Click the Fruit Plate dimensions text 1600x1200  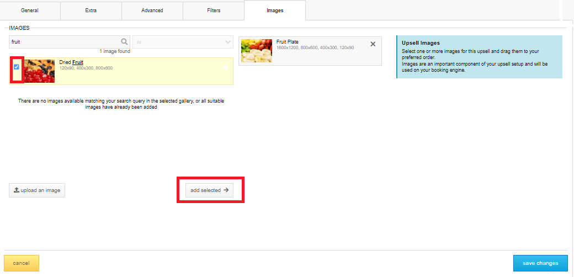tap(315, 48)
